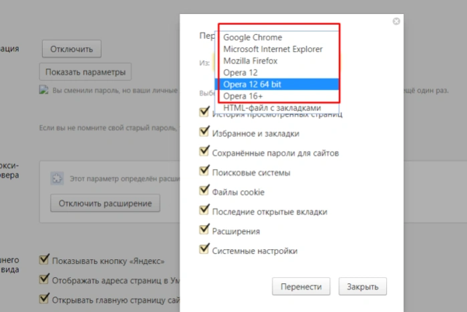Click the Перенести button

tap(301, 287)
